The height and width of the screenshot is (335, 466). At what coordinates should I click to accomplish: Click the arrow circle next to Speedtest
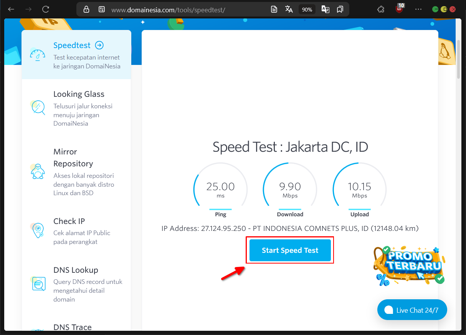(x=99, y=45)
